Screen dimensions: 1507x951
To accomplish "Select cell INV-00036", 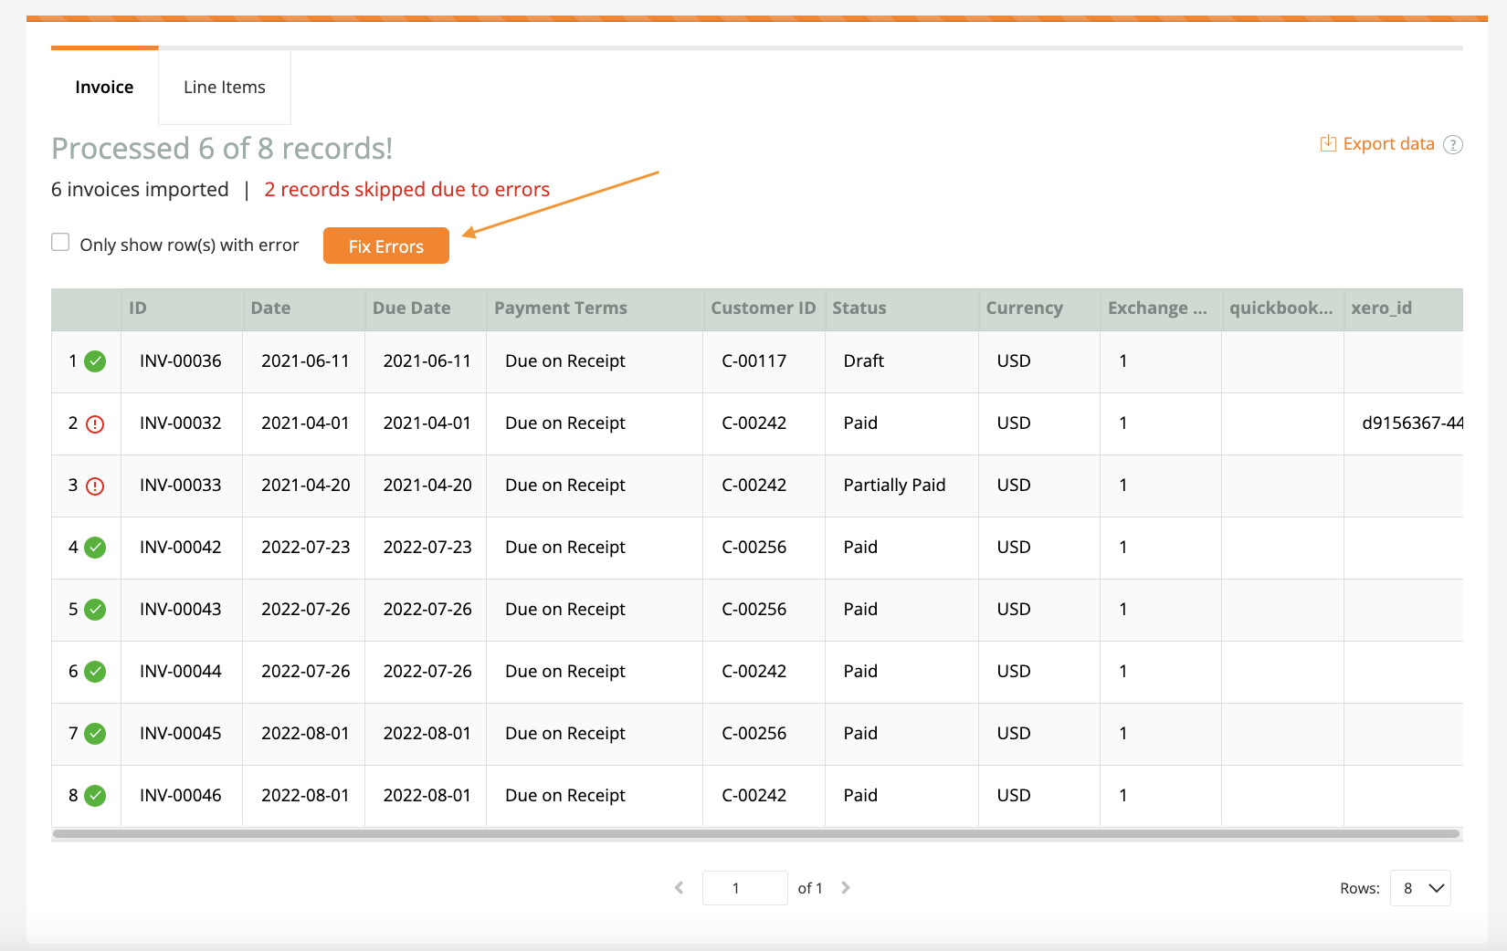I will click(x=181, y=361).
